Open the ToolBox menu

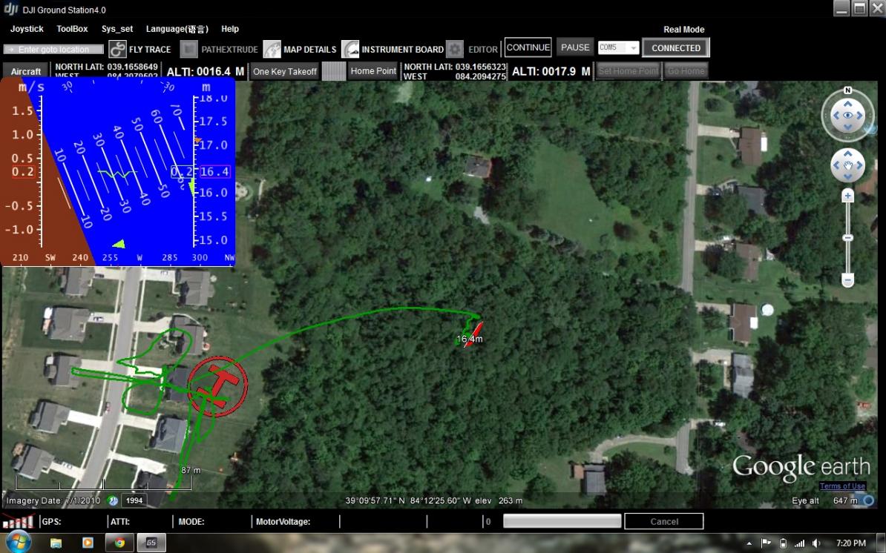72,29
